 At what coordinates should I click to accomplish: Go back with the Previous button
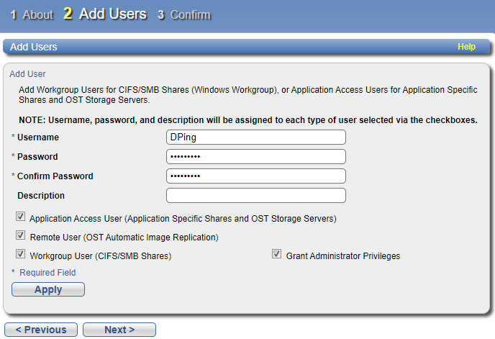(x=40, y=330)
